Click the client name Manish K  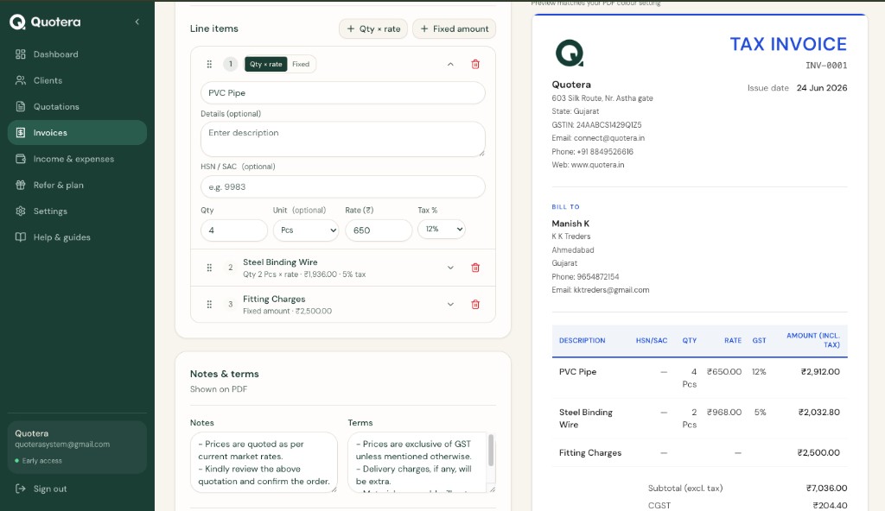pyautogui.click(x=570, y=224)
